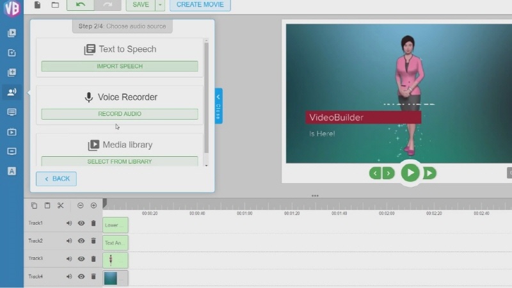The image size is (512, 288).
Task: Click the SAVE button
Action: tap(141, 4)
